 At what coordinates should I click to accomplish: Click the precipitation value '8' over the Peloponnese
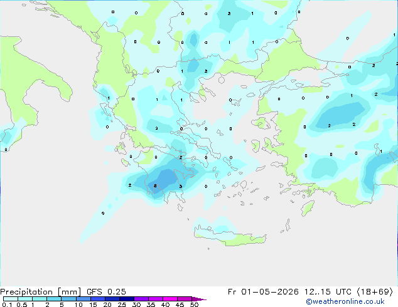click(x=155, y=186)
